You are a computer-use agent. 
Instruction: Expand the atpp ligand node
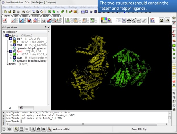point(11,58)
